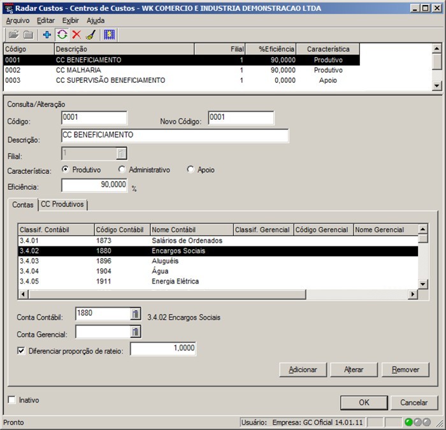Open the Conta Contábil lookup button

point(135,314)
